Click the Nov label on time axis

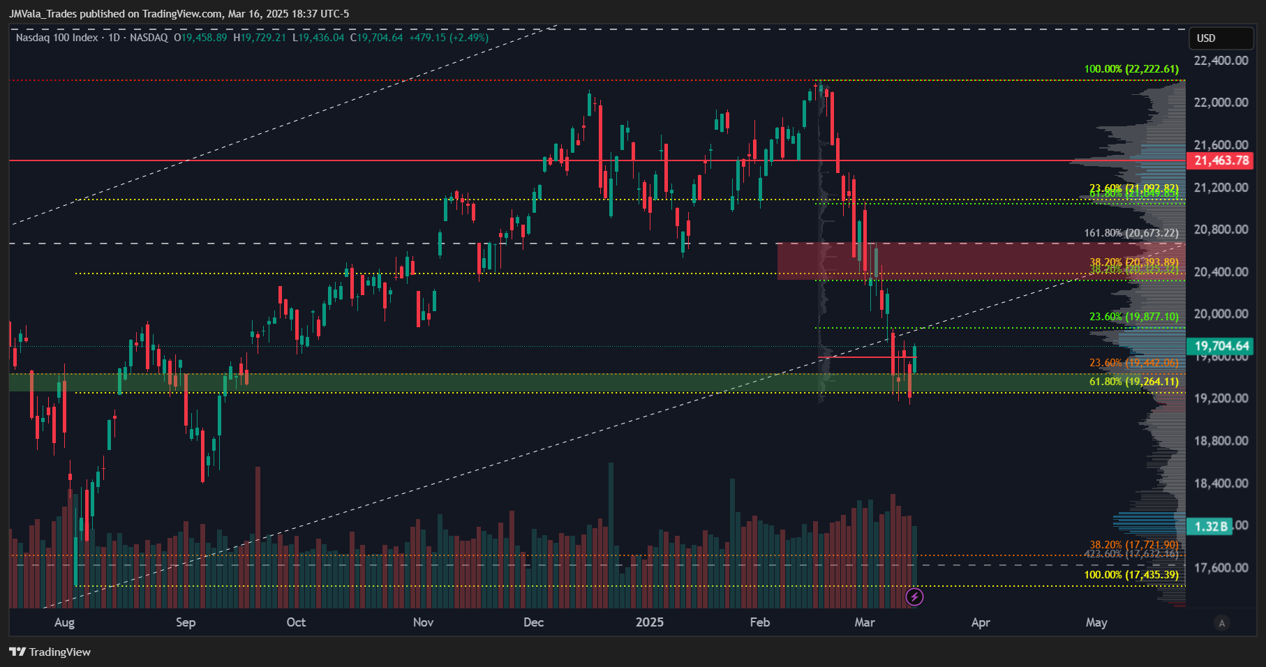pos(423,622)
